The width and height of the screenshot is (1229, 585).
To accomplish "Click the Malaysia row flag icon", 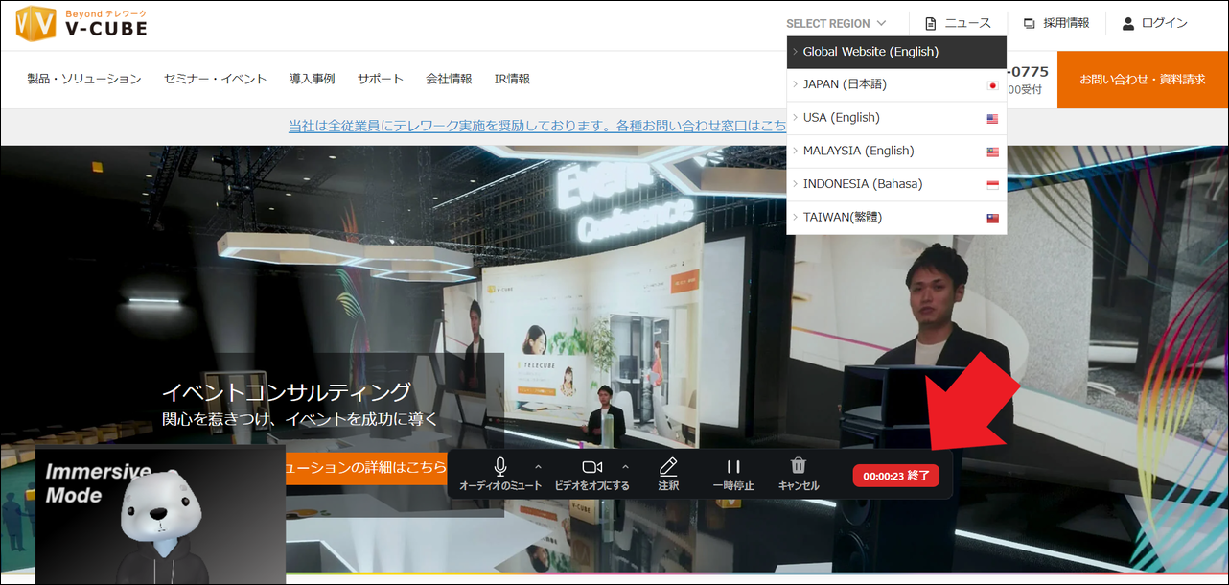I will [992, 152].
